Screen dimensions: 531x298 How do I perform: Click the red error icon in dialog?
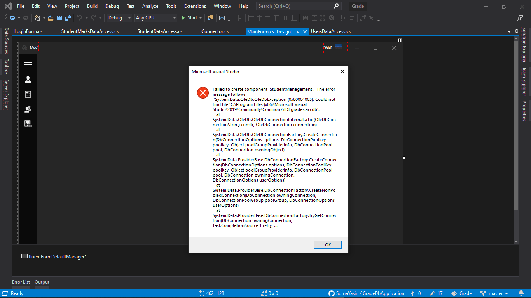coord(203,93)
